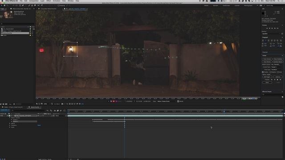
Task: Click the Warp Stabilizer button
Action: pos(278,59)
